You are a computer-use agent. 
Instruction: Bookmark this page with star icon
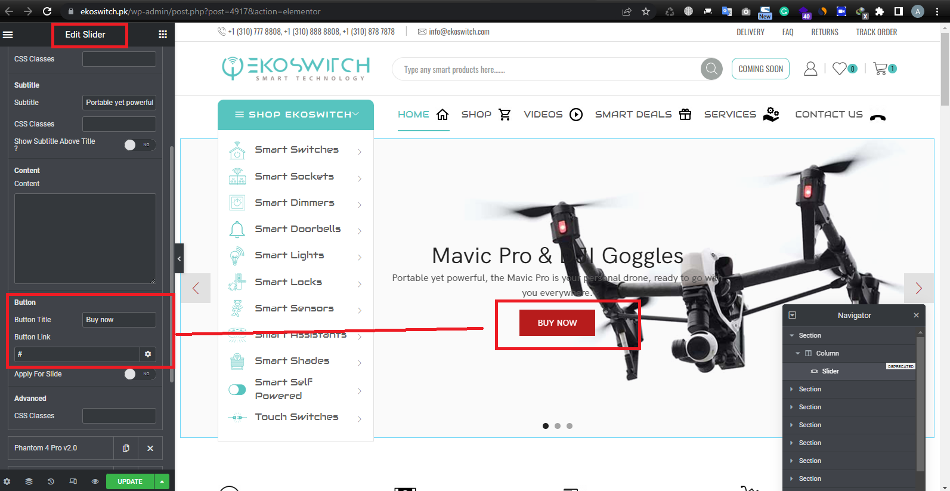646,11
